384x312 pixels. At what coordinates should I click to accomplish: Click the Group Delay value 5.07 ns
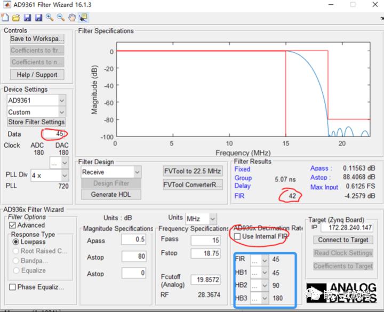tap(285, 180)
